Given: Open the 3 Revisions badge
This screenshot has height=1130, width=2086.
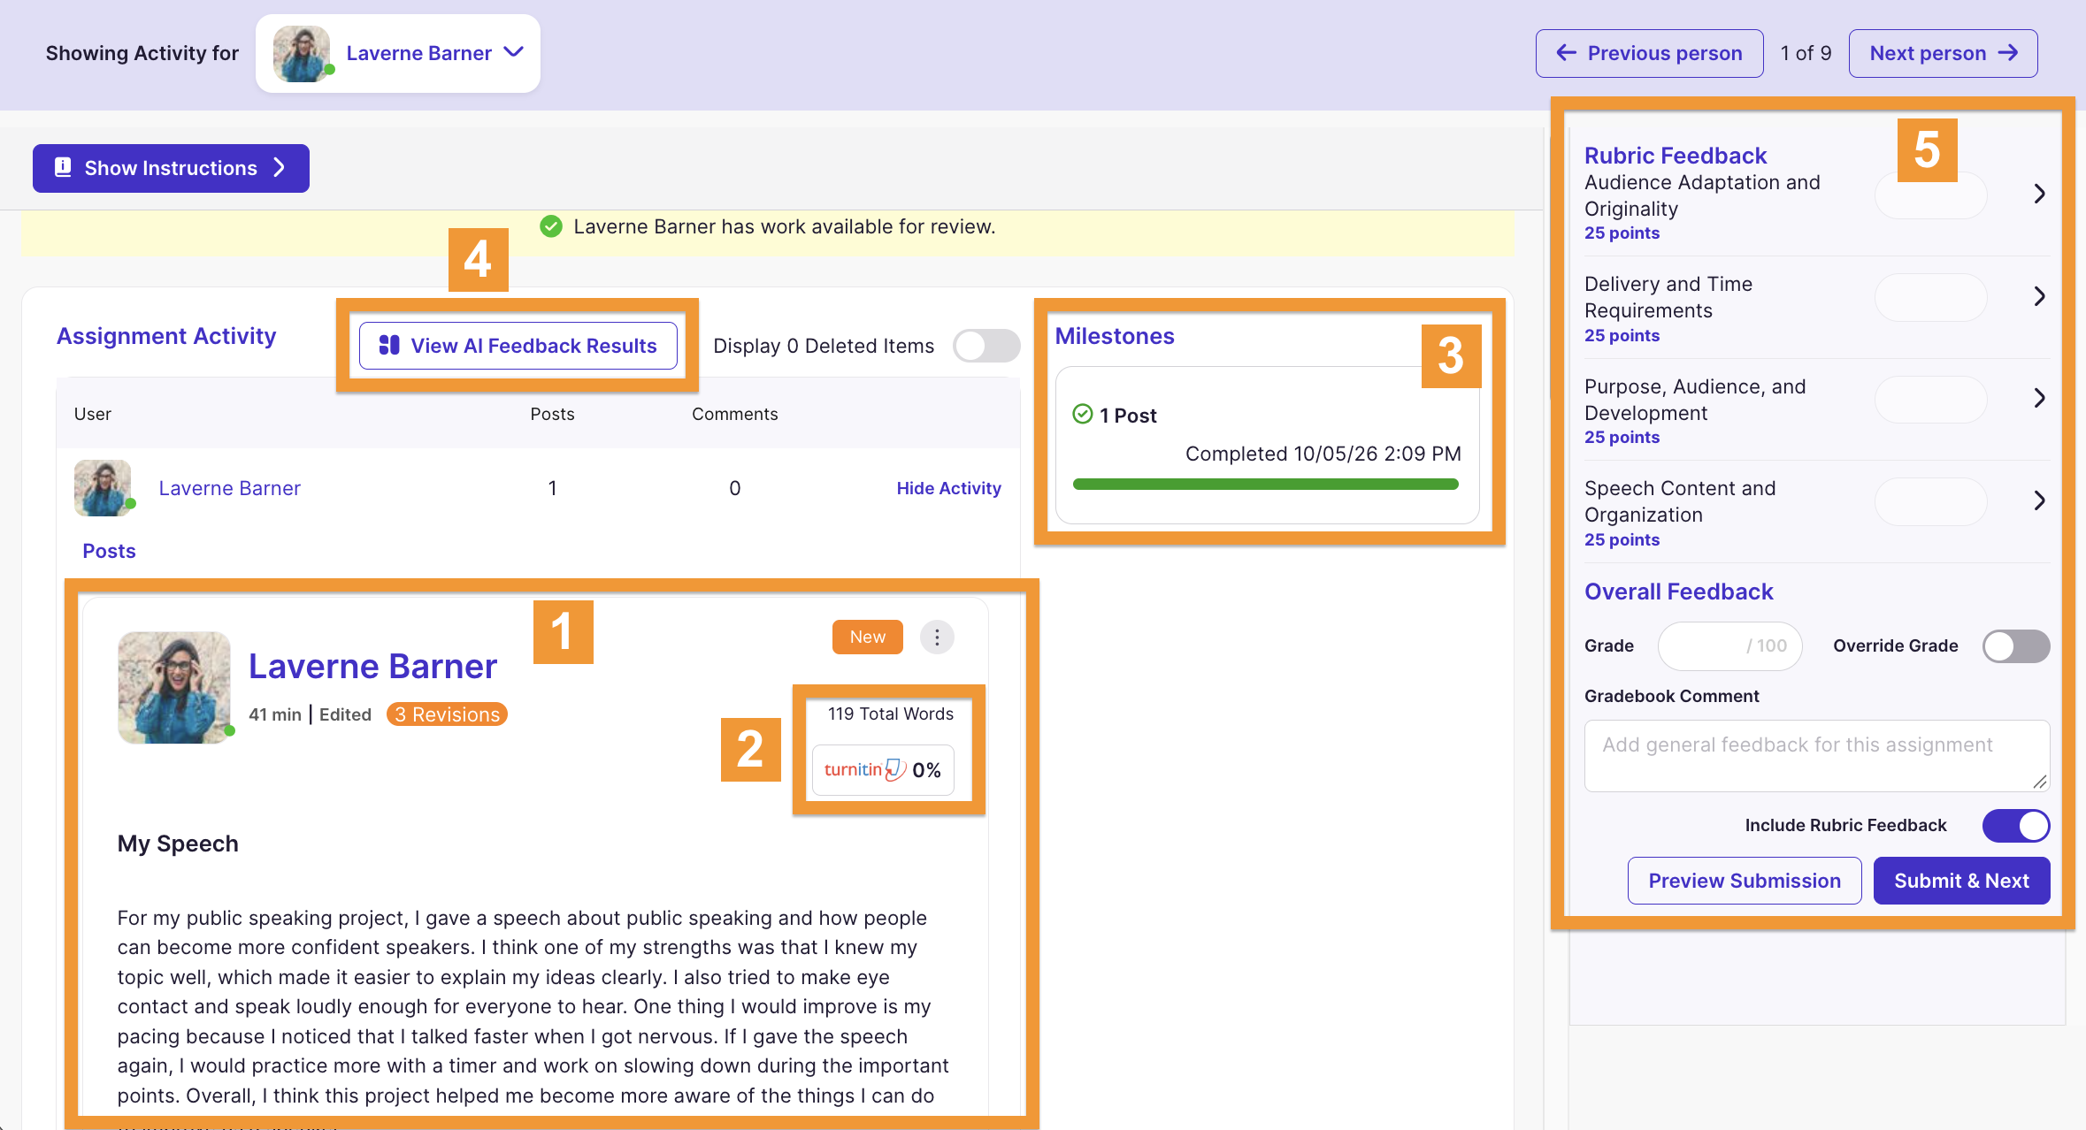Looking at the screenshot, I should [x=447, y=714].
